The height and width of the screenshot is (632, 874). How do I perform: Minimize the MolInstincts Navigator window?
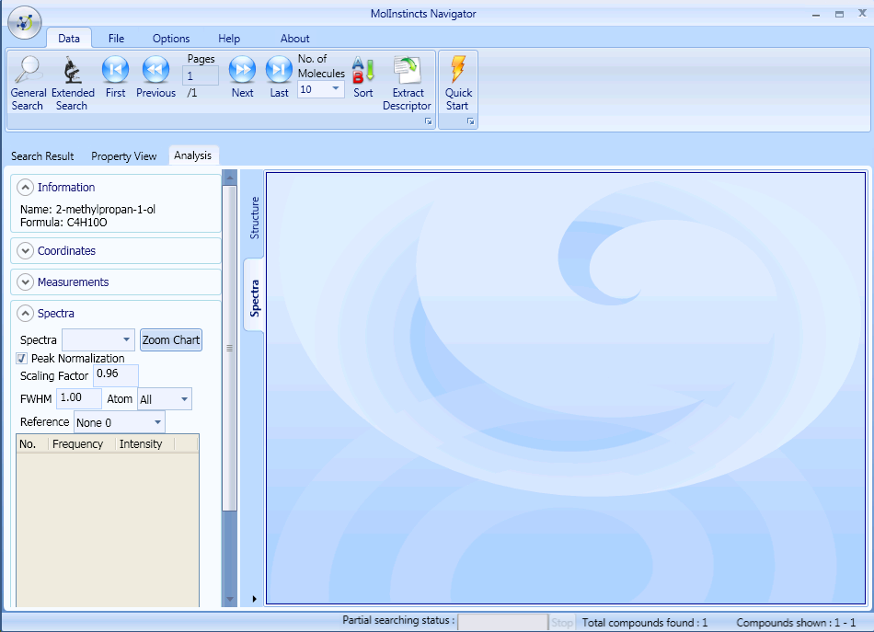click(x=816, y=14)
